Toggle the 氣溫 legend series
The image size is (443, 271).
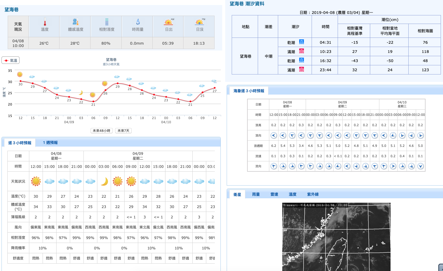[x=10, y=60]
